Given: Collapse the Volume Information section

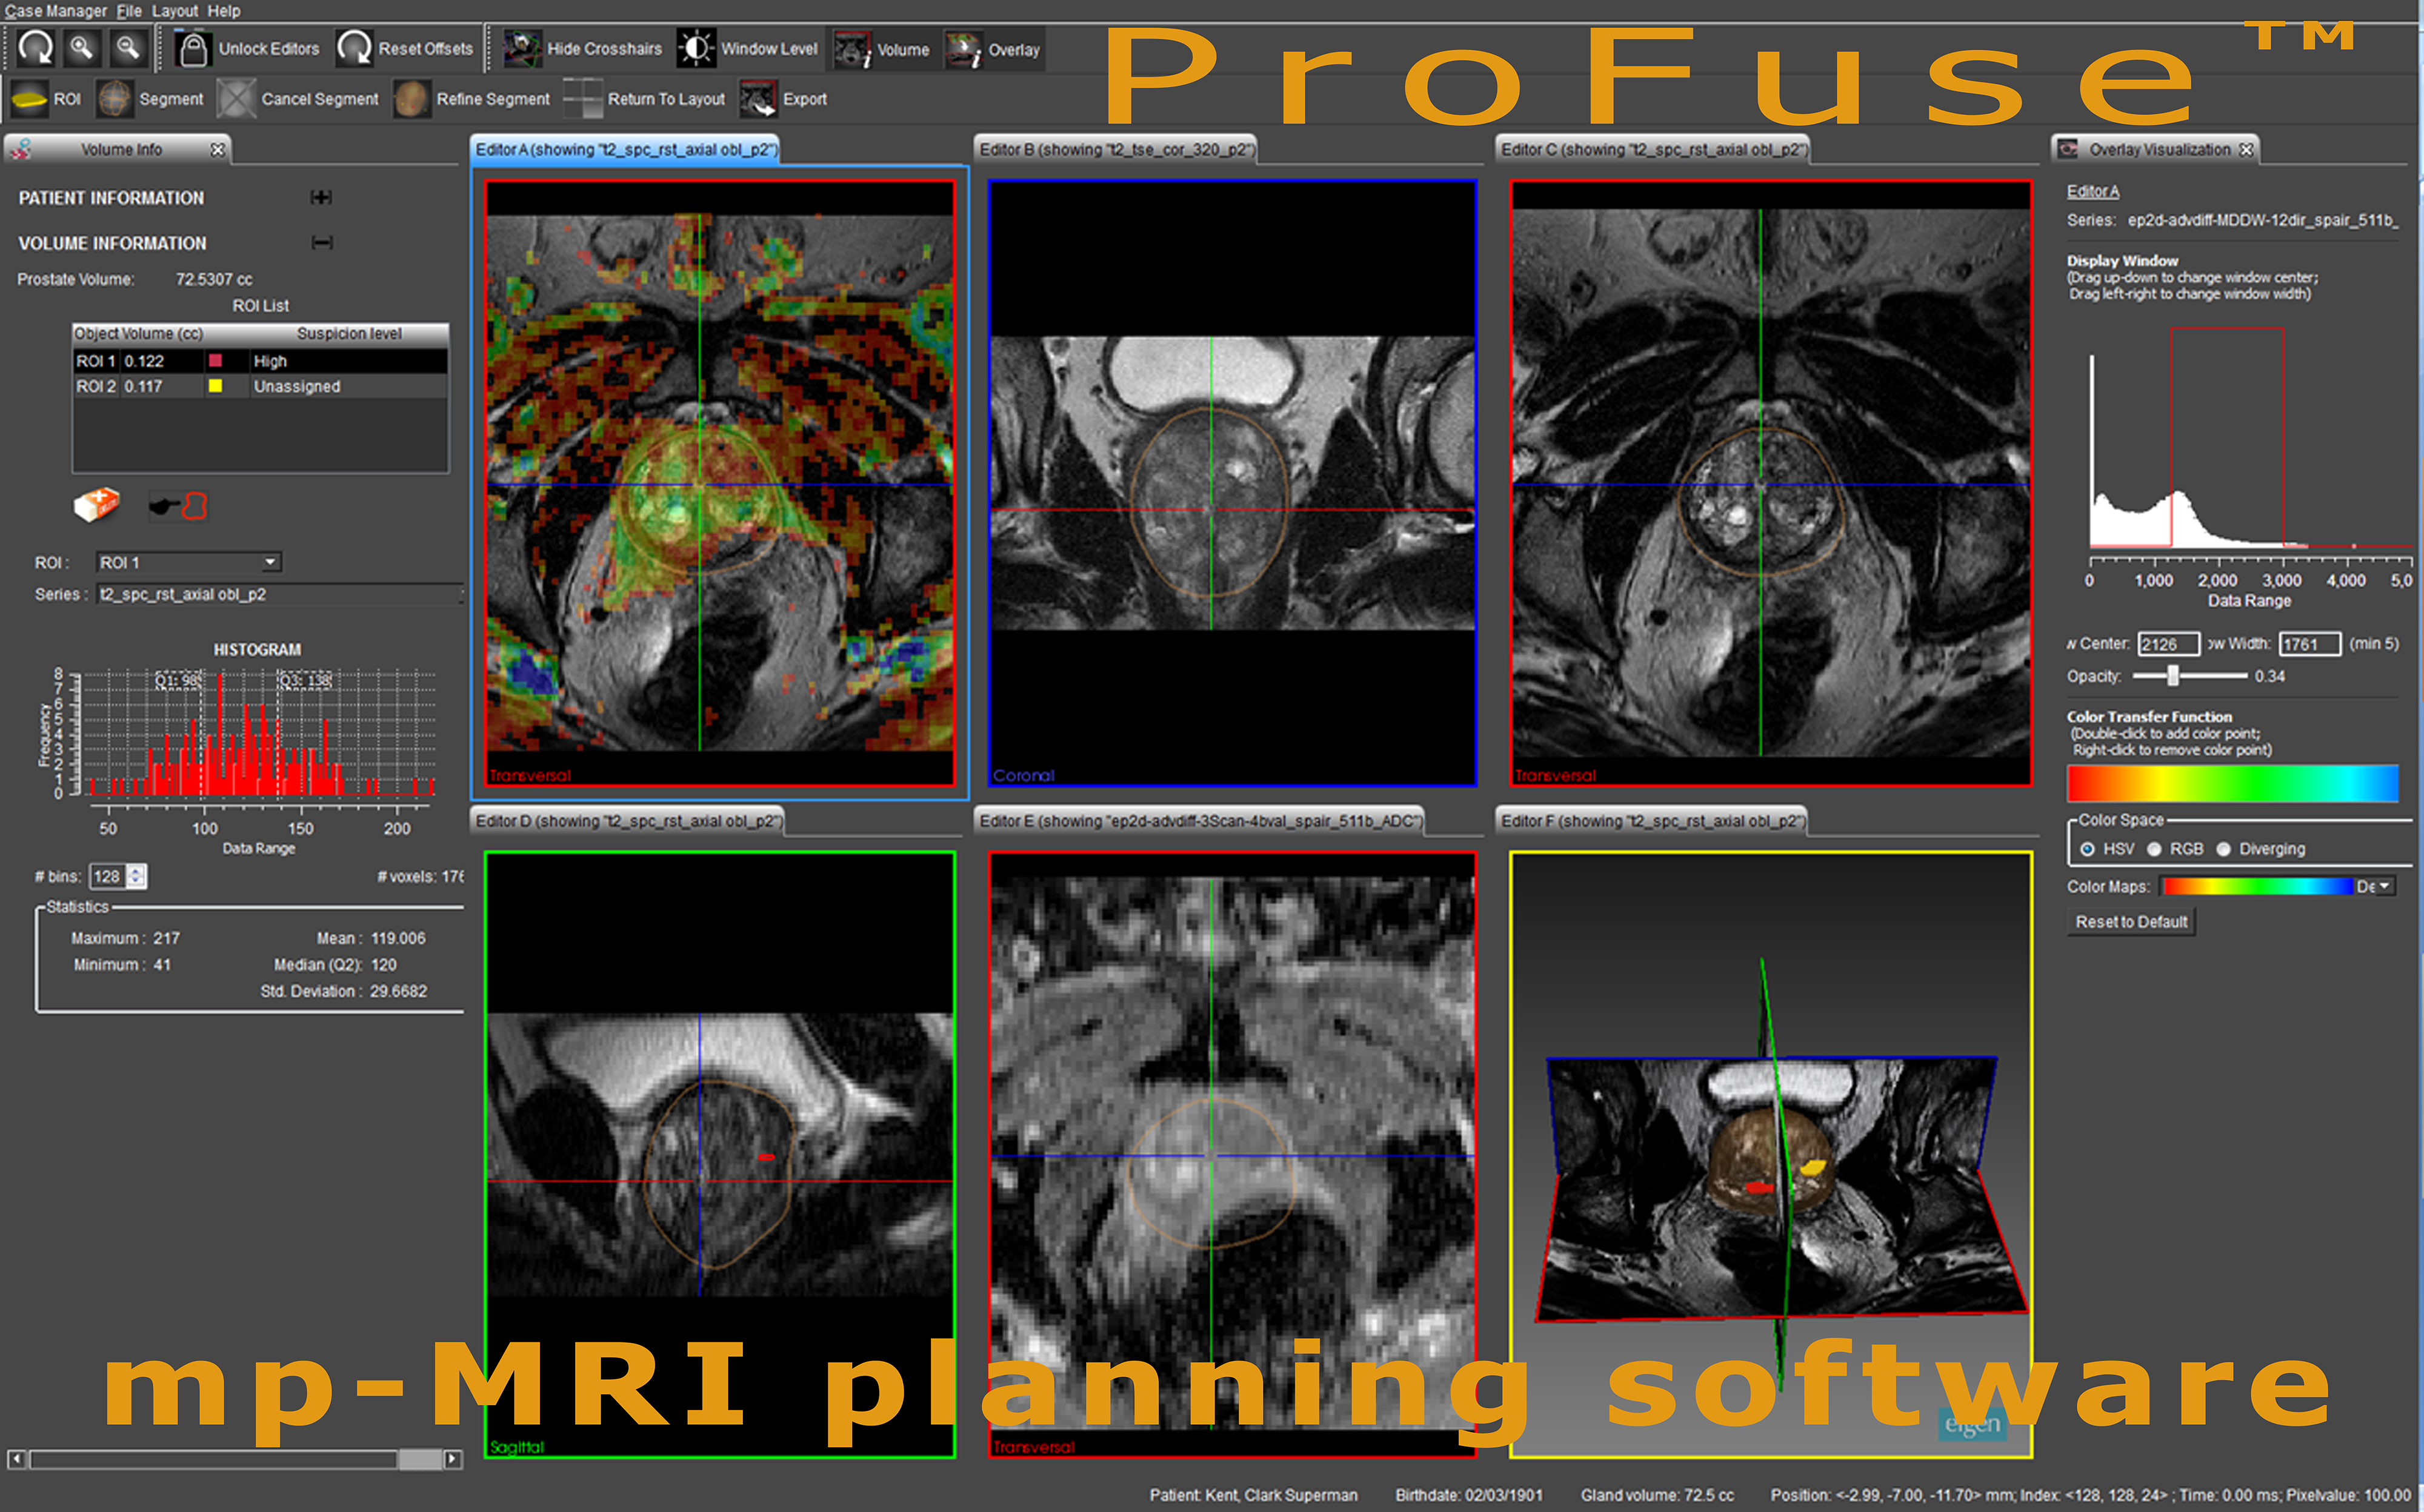Looking at the screenshot, I should (322, 242).
